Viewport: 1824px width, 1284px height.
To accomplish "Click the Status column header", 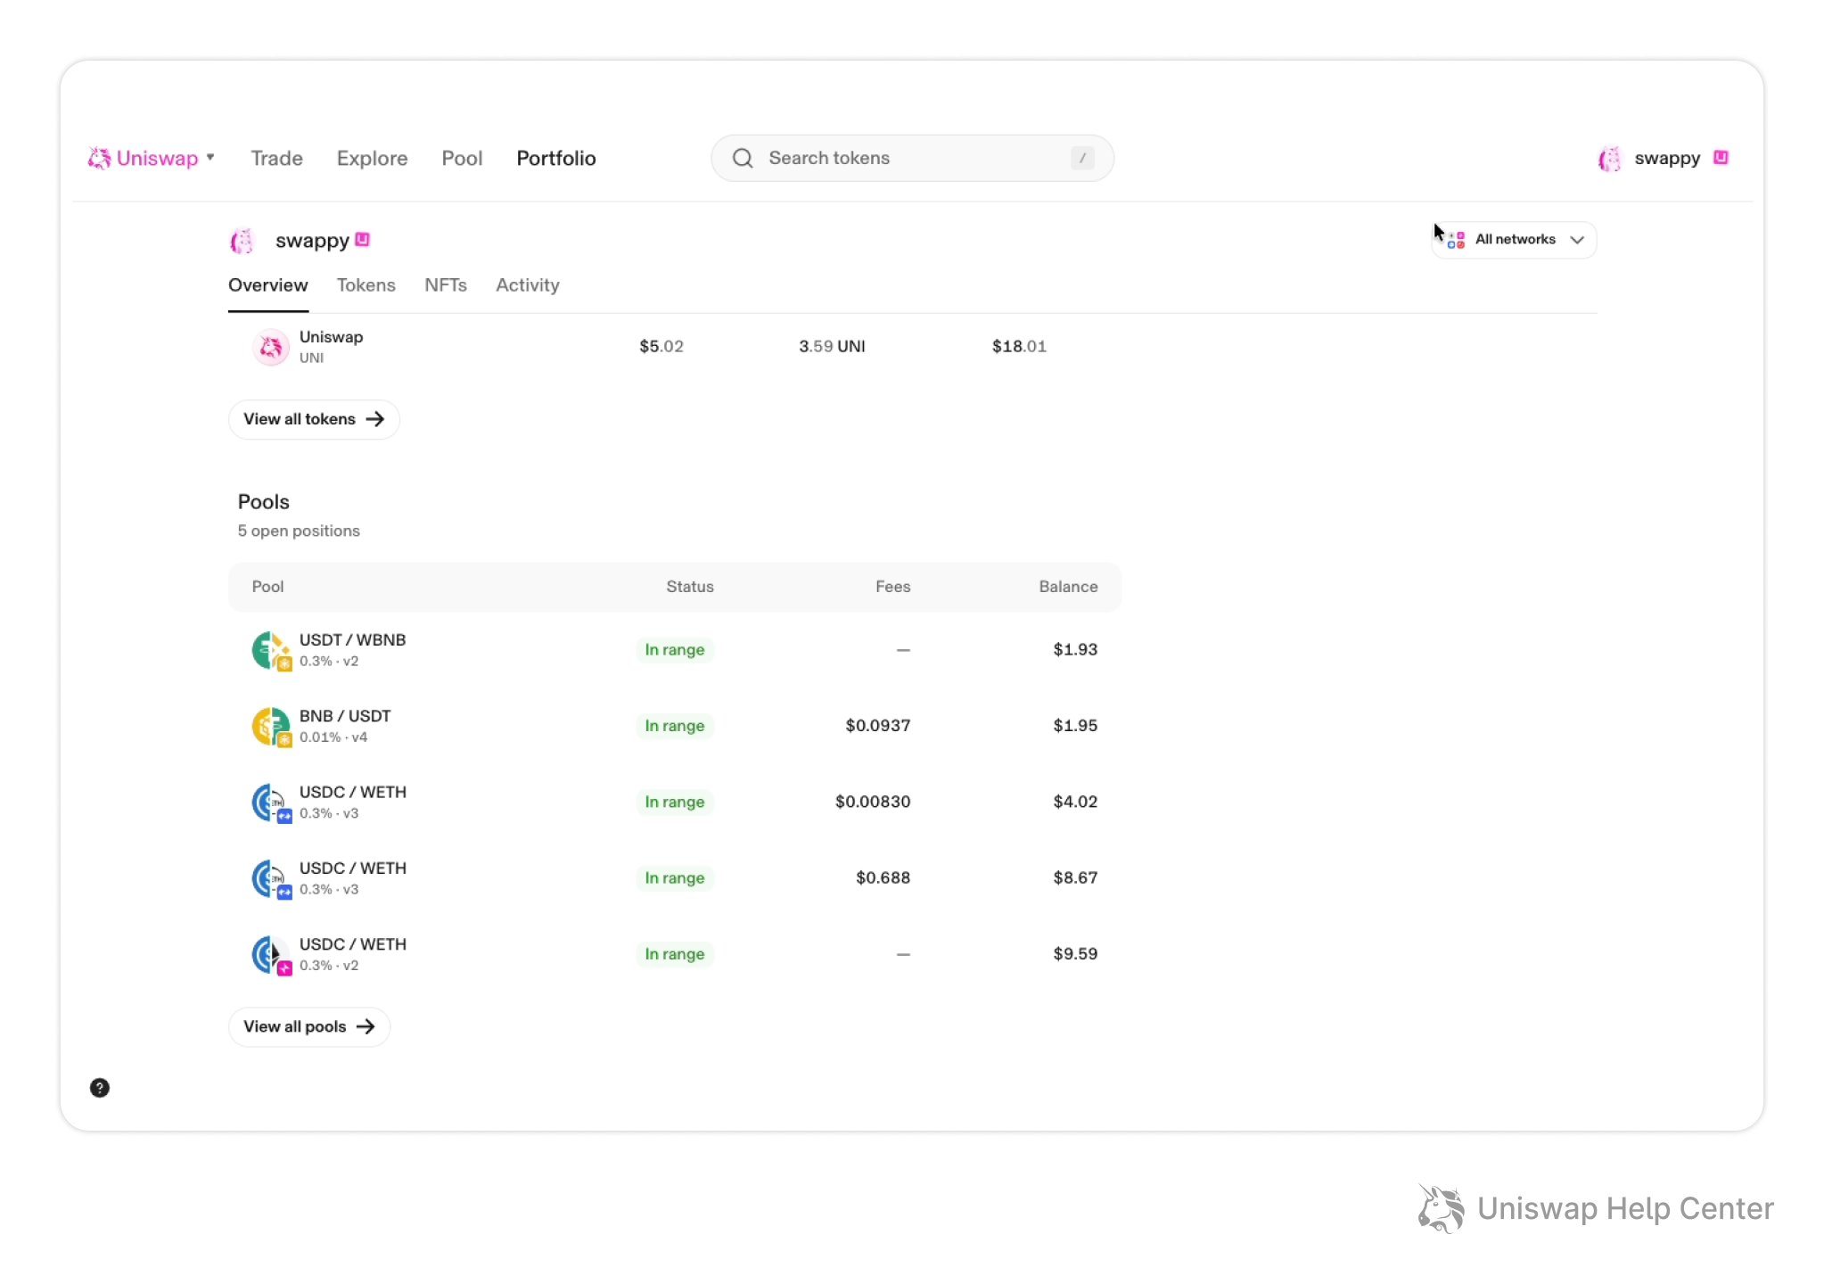I will 690,587.
